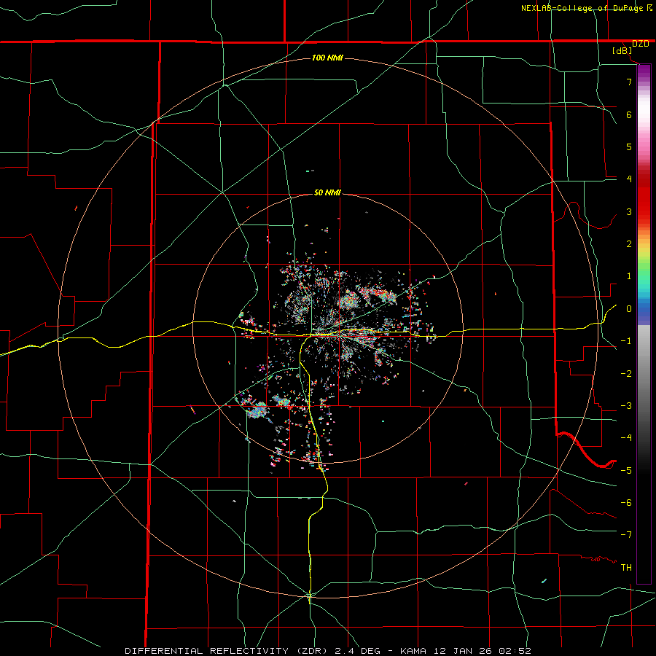Click the "50 NMI" range ring label
Viewport: 656px width, 656px height.
coord(327,192)
